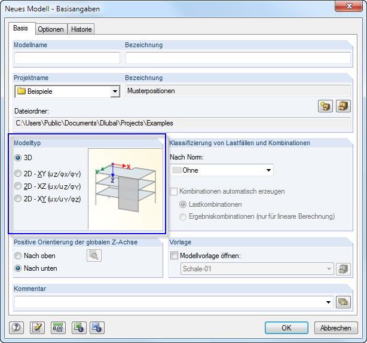
Task: Click the Dateiordner path field
Action: (x=182, y=123)
